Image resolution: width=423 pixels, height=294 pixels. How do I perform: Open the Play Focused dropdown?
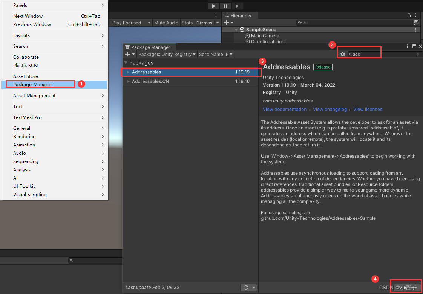pos(131,23)
